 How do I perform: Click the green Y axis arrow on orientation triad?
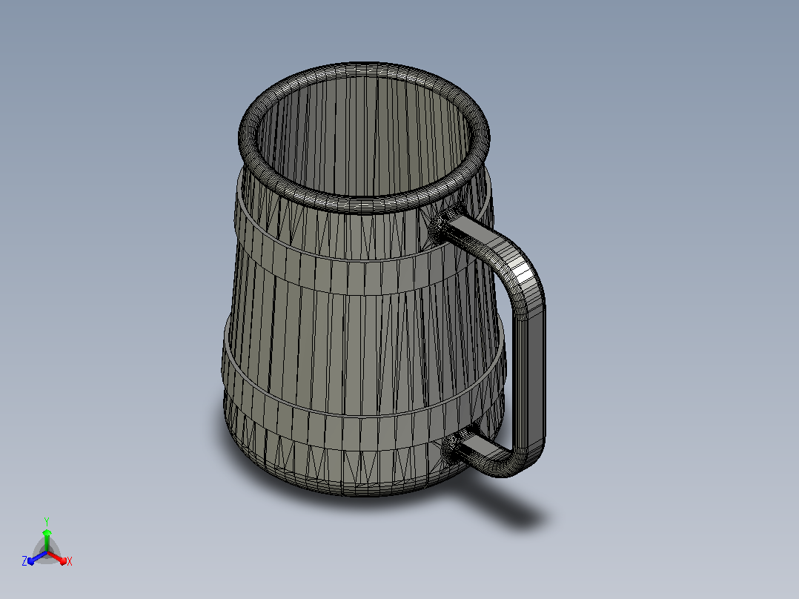[x=47, y=539]
